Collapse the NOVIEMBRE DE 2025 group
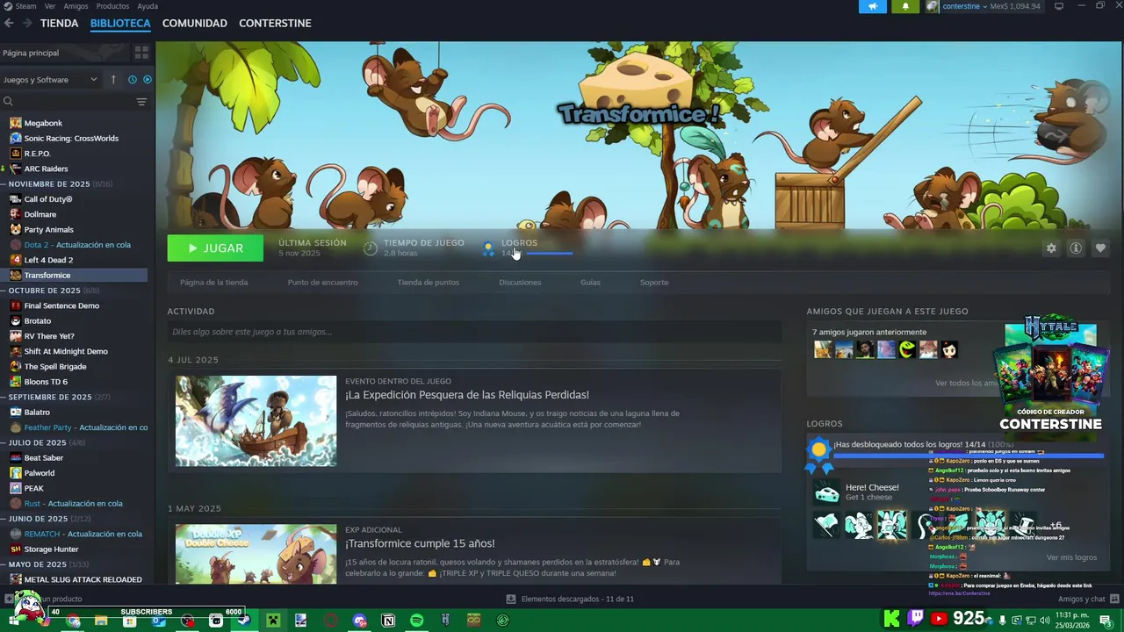1124x632 pixels. point(61,184)
